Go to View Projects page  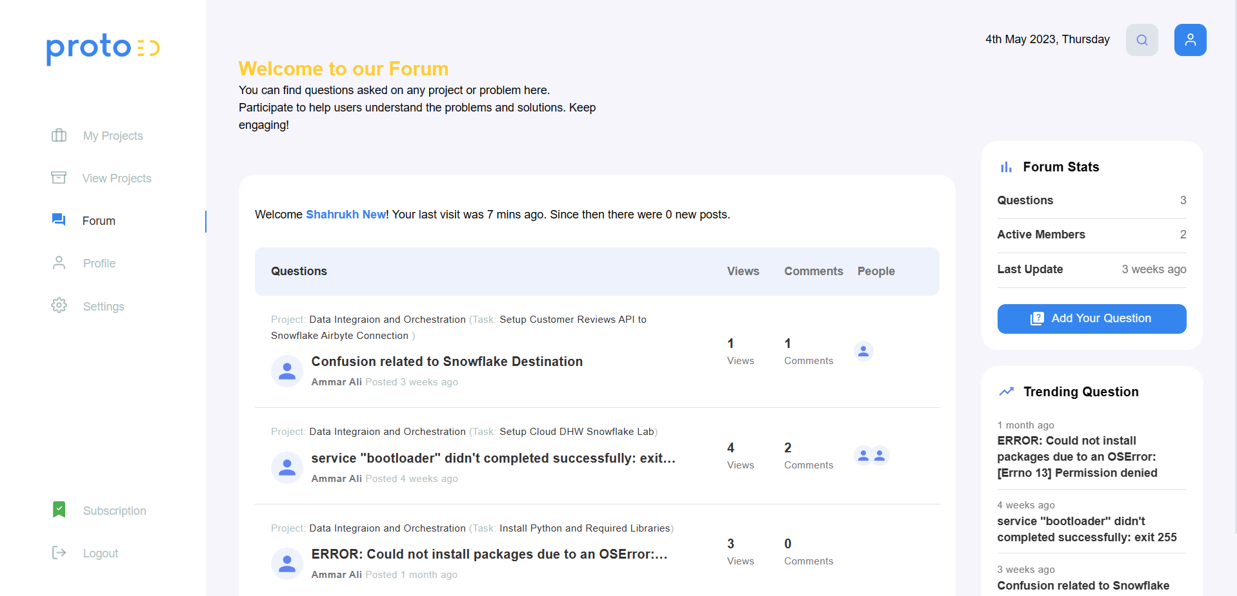(x=117, y=178)
